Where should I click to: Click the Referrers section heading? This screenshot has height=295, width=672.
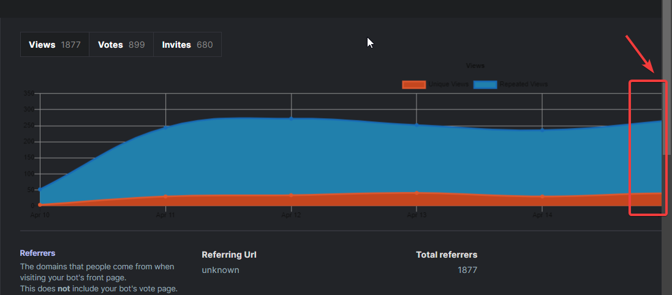point(37,253)
